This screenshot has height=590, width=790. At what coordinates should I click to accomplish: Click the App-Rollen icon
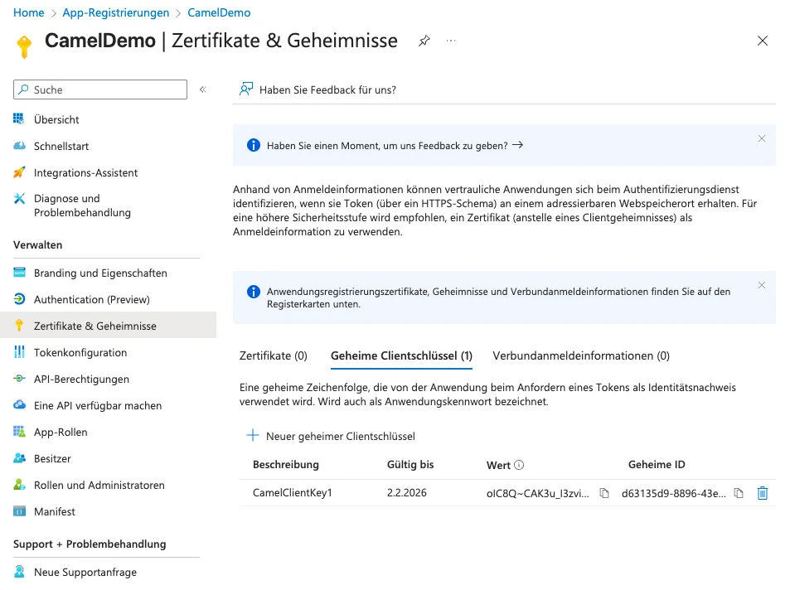coord(19,431)
